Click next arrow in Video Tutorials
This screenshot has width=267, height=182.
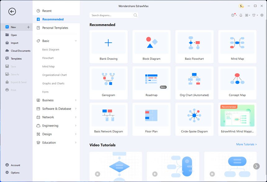pos(256,166)
